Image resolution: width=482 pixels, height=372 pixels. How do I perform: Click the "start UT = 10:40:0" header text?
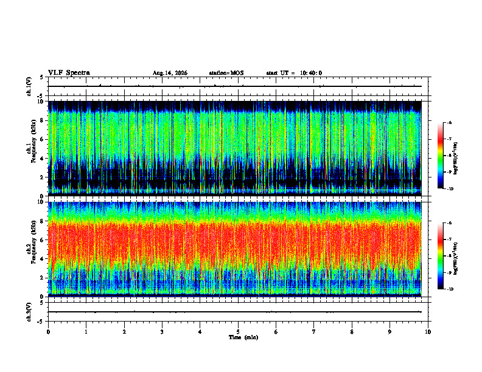[x=294, y=73]
